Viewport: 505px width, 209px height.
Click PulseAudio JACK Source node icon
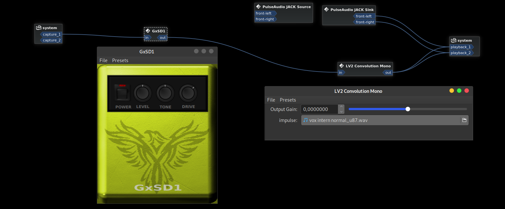[258, 6]
